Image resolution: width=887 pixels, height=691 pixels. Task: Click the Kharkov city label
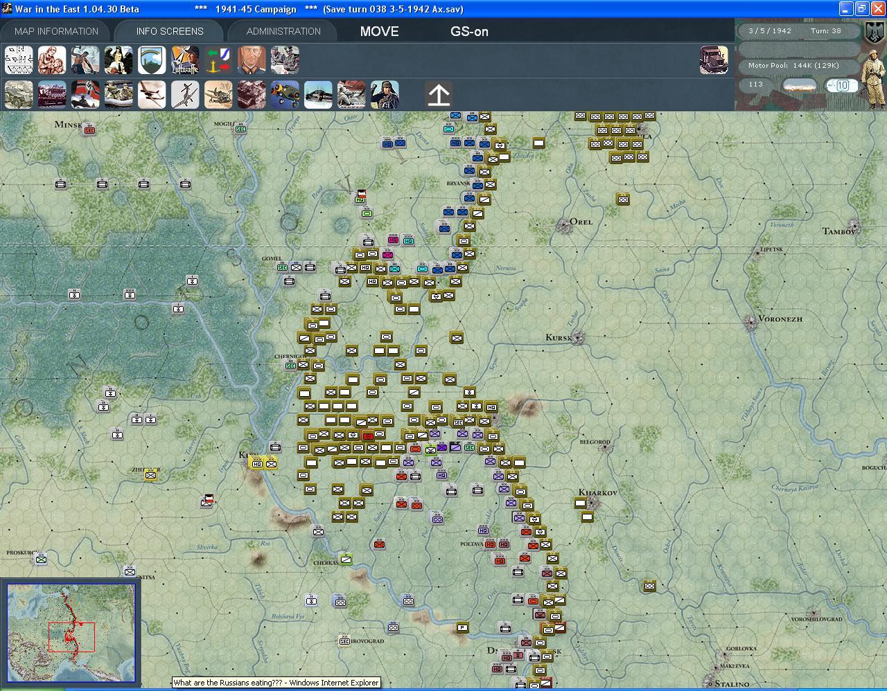pos(597,492)
